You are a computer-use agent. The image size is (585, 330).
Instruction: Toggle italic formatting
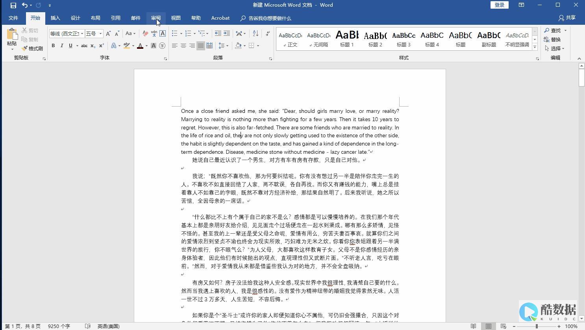click(62, 46)
